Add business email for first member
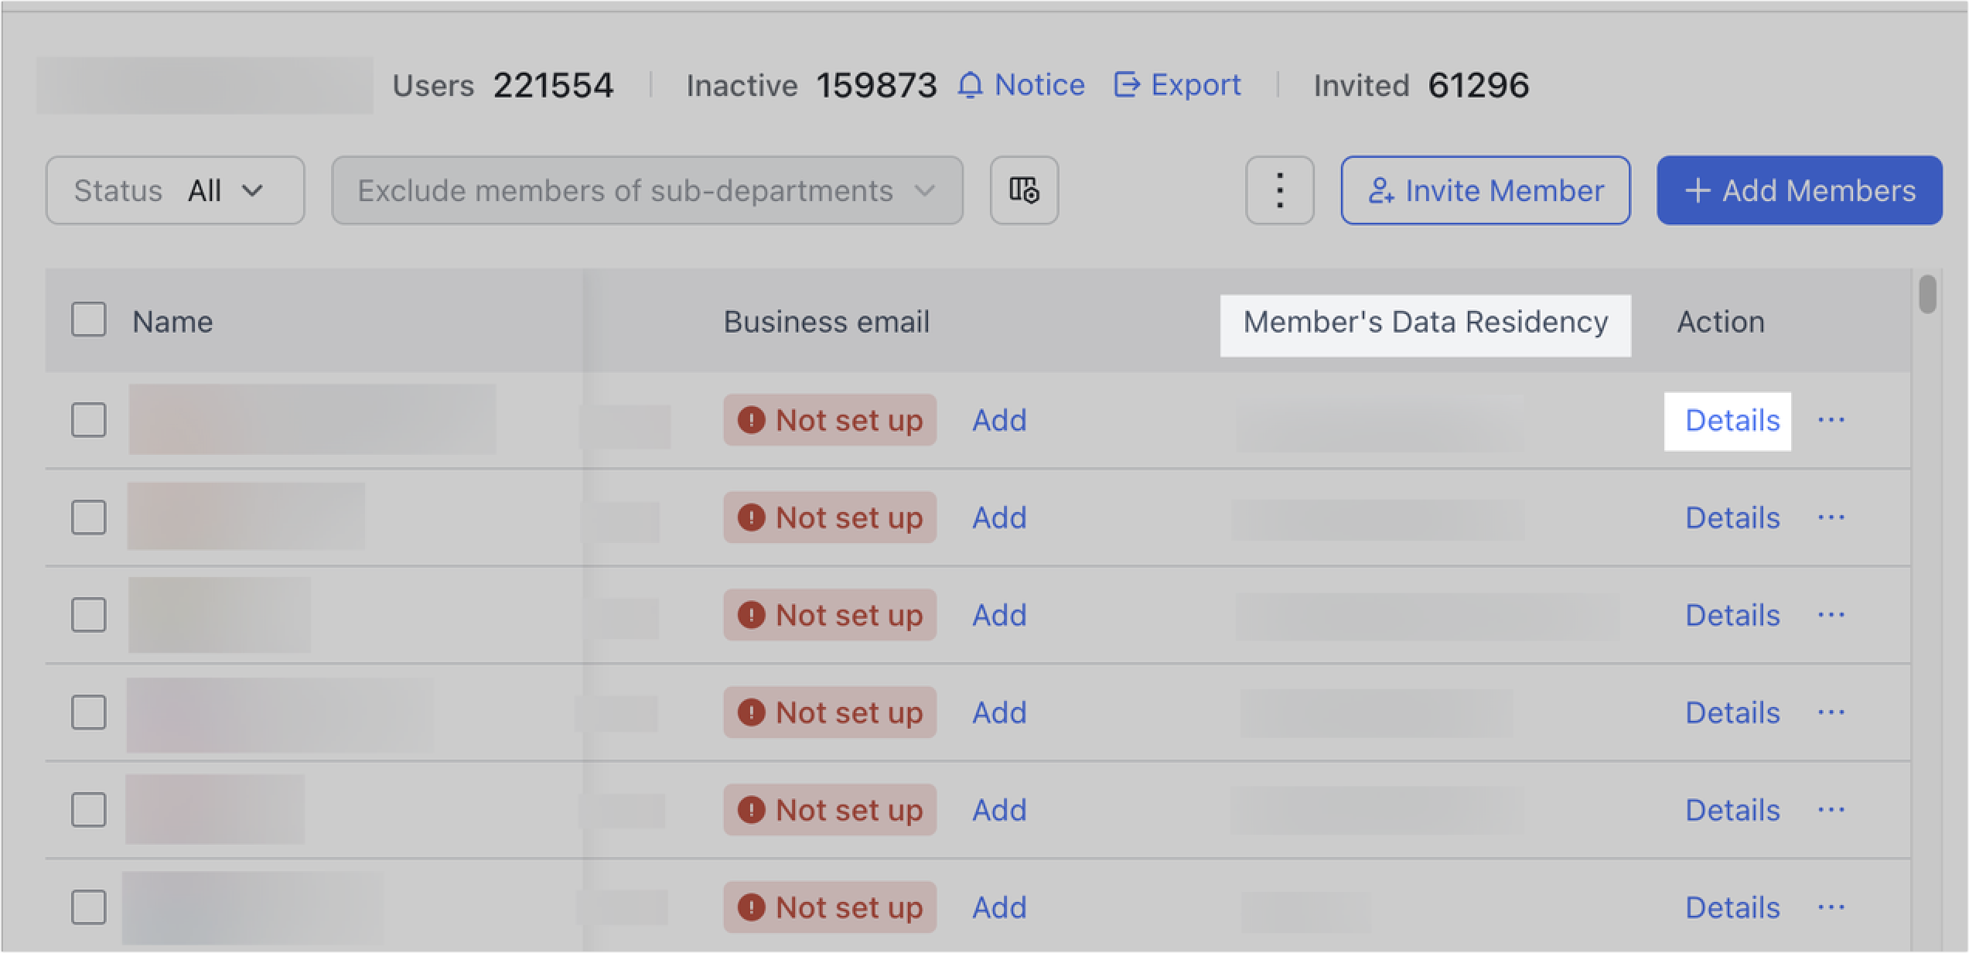The image size is (1969, 953). pos(999,420)
